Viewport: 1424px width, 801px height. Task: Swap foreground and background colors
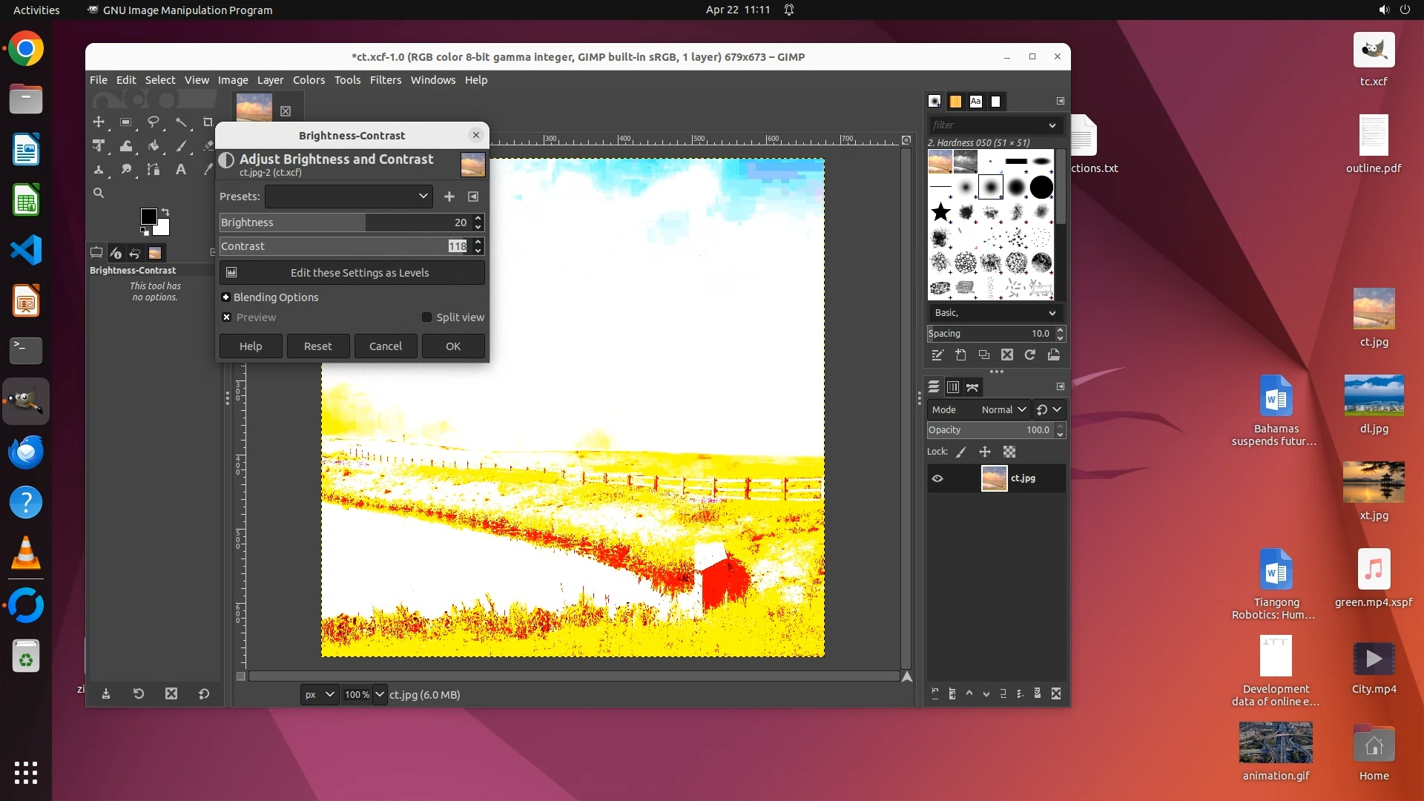(165, 212)
